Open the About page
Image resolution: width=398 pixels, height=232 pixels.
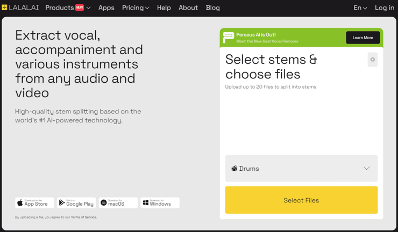pyautogui.click(x=188, y=8)
